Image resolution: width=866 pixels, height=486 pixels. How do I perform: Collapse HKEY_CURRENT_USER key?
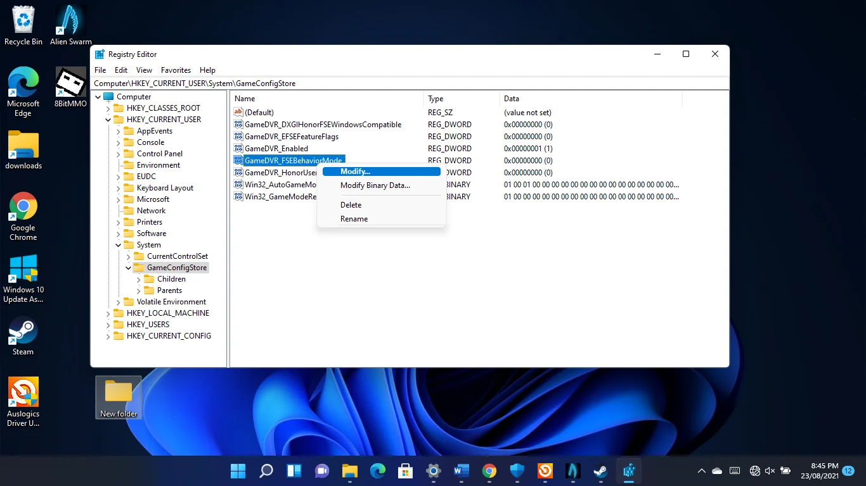(108, 120)
